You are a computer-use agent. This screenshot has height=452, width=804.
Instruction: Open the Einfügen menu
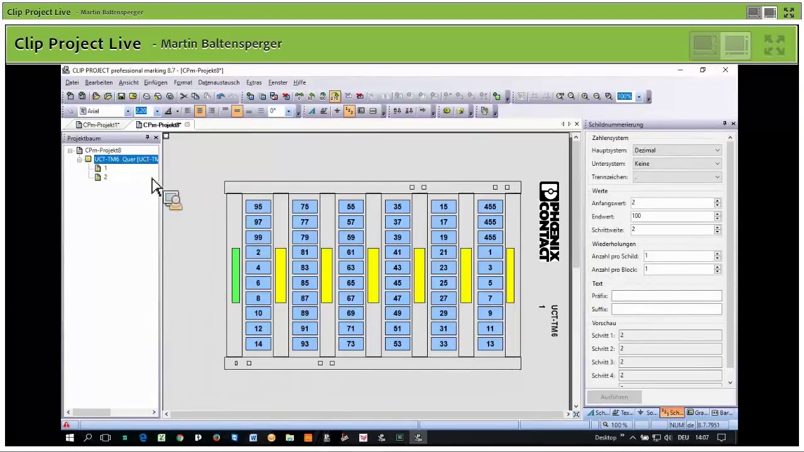pos(155,82)
